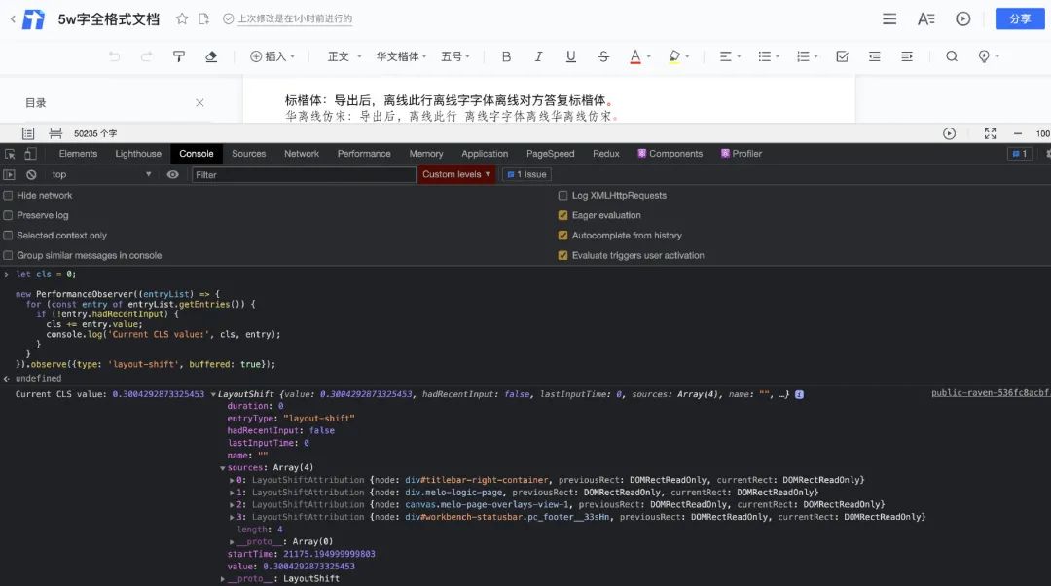Open top context selector dropdown

pos(101,174)
